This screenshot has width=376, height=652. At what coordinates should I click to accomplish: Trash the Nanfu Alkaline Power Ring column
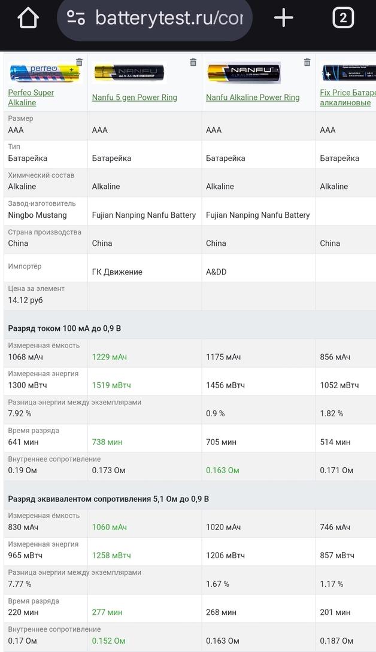[307, 62]
